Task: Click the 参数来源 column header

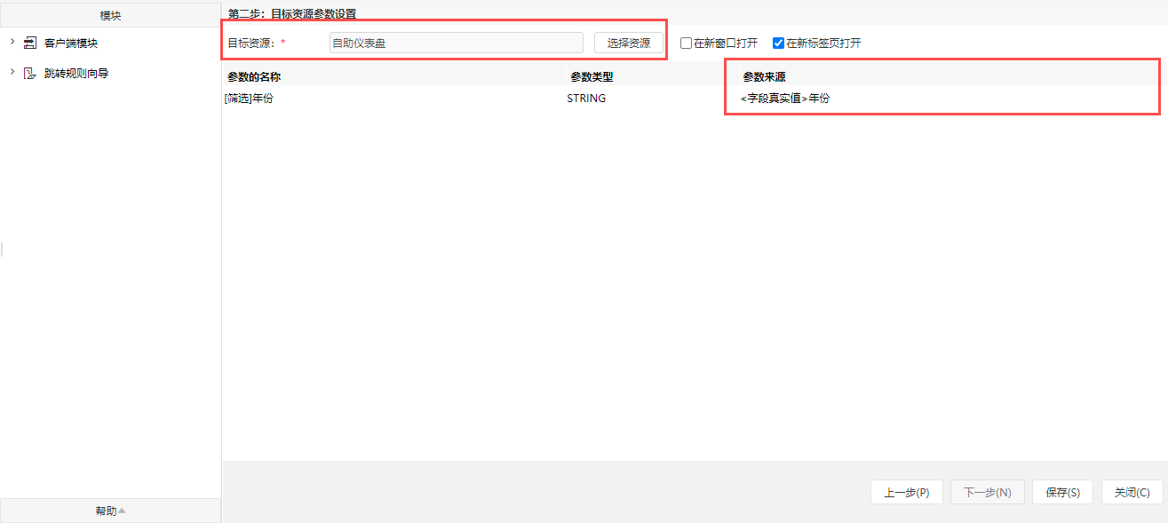Action: pyautogui.click(x=764, y=77)
